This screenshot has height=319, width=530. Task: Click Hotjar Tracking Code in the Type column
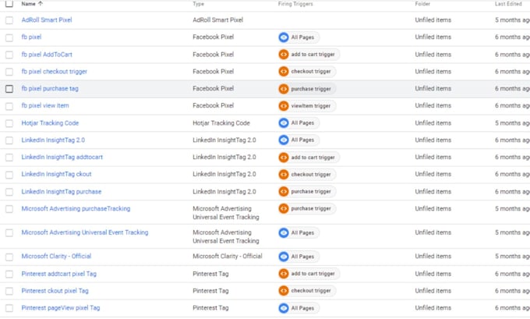pyautogui.click(x=221, y=122)
